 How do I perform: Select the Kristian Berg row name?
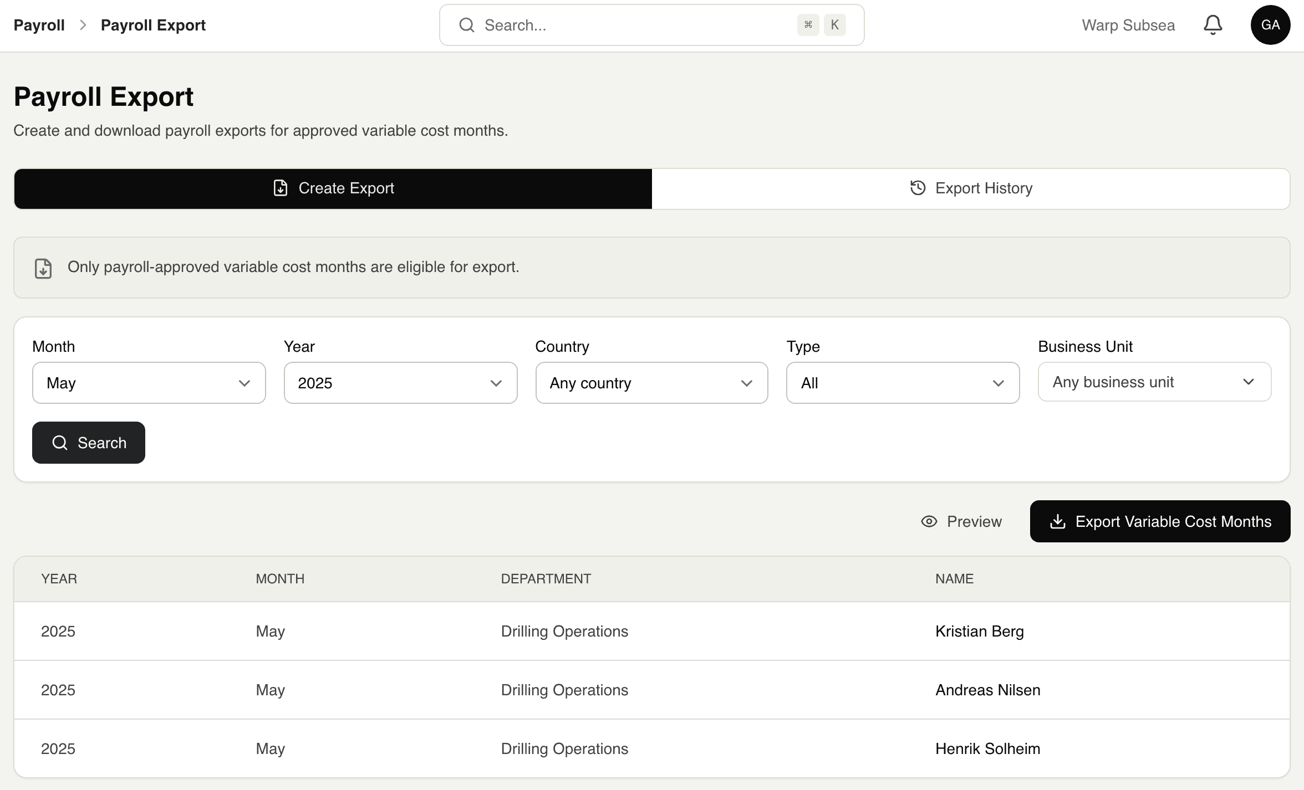point(980,632)
